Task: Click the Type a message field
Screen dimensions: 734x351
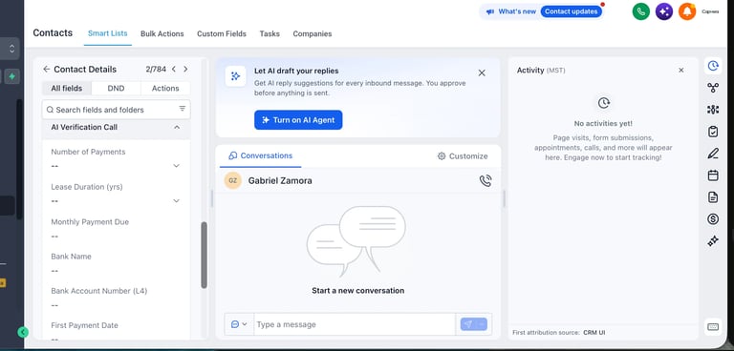Action: coord(355,324)
